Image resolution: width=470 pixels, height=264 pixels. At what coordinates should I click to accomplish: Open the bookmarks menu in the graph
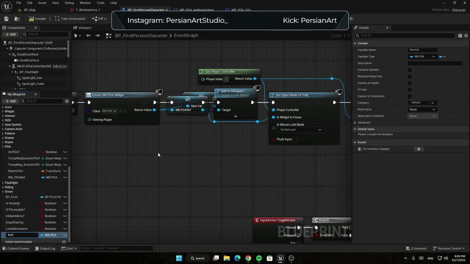point(76,36)
